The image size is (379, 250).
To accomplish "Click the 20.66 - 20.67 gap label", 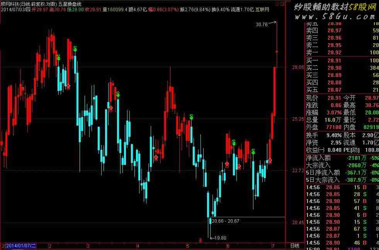I will (x=226, y=221).
